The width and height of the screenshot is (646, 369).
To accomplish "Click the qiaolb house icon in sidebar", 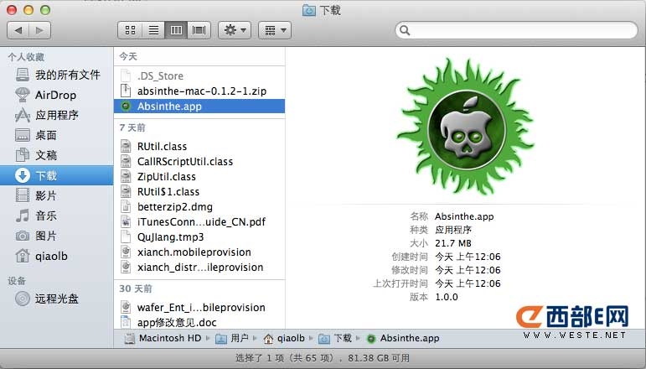I will click(x=23, y=256).
